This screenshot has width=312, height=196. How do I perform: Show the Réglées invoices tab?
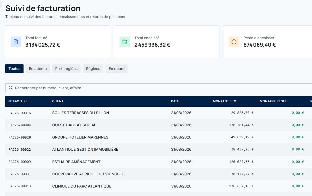(x=93, y=69)
